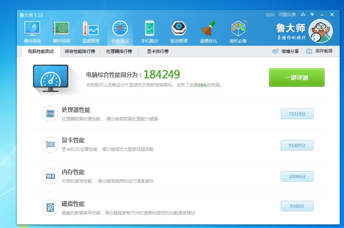Viewport: 344px width, 228px height.
Task: Click the camera icon for saving a screenshot
Action: pyautogui.click(x=309, y=51)
